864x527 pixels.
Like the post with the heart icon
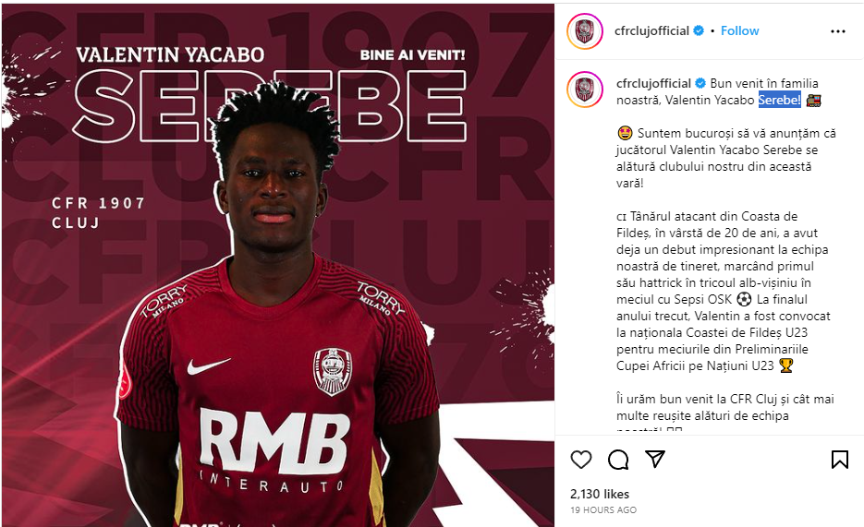point(581,460)
